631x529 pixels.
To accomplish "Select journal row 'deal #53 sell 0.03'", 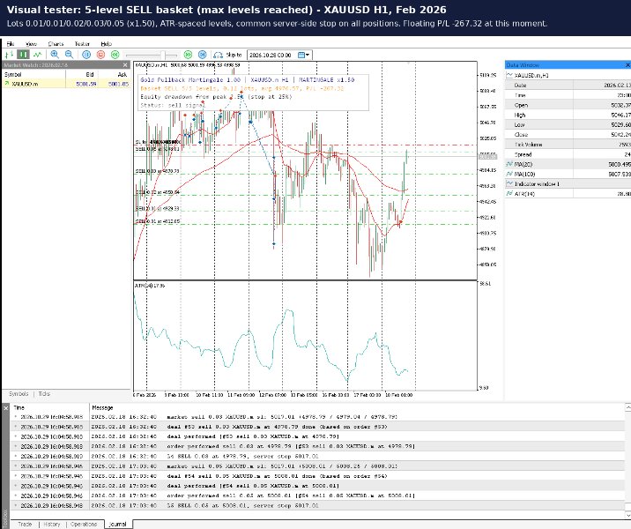I will (317, 427).
